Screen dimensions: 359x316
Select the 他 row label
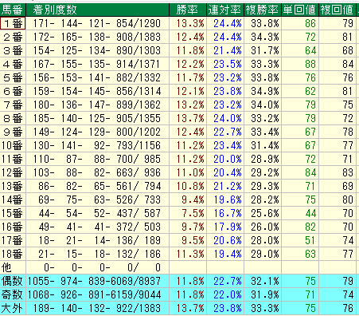[x=13, y=267]
